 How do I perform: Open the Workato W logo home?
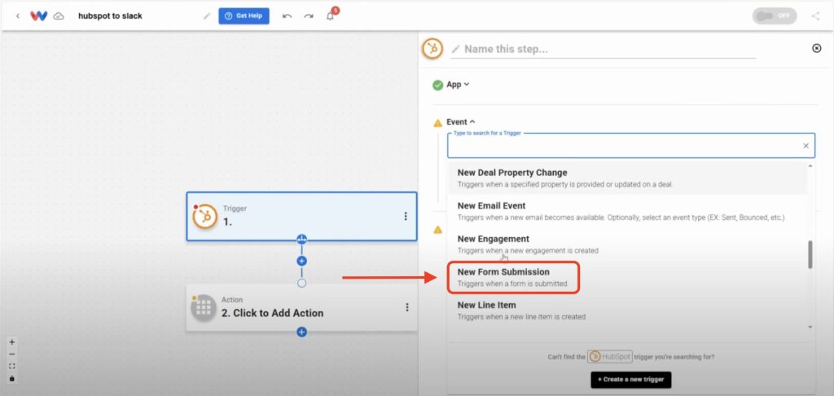39,16
